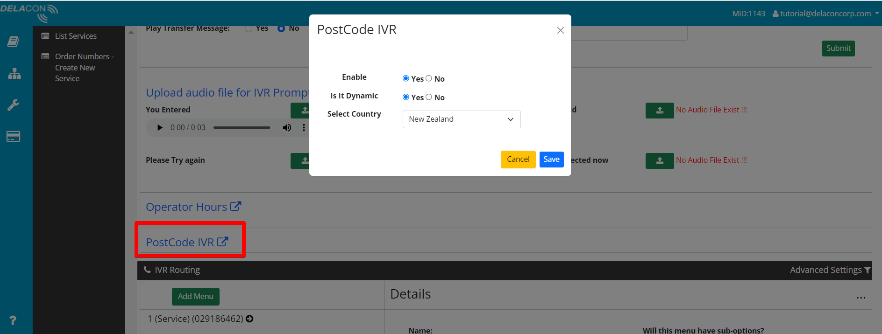This screenshot has height=334, width=882.
Task: Click the MID:1143 text
Action: [x=748, y=14]
